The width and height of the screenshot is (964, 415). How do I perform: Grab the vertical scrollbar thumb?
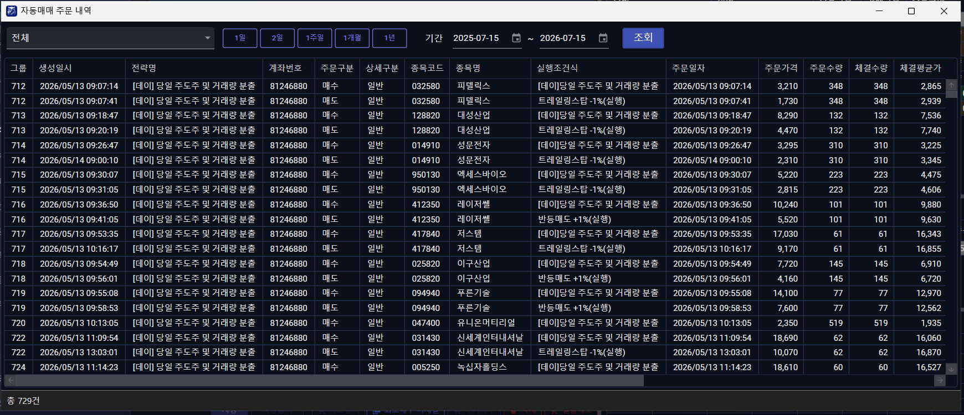(x=951, y=94)
